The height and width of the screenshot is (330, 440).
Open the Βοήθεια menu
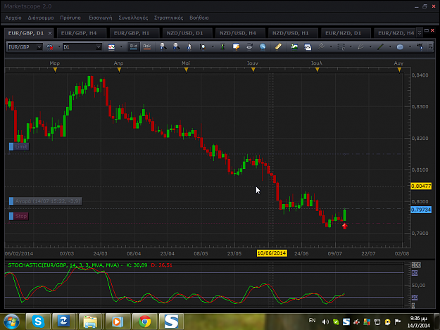coord(199,18)
